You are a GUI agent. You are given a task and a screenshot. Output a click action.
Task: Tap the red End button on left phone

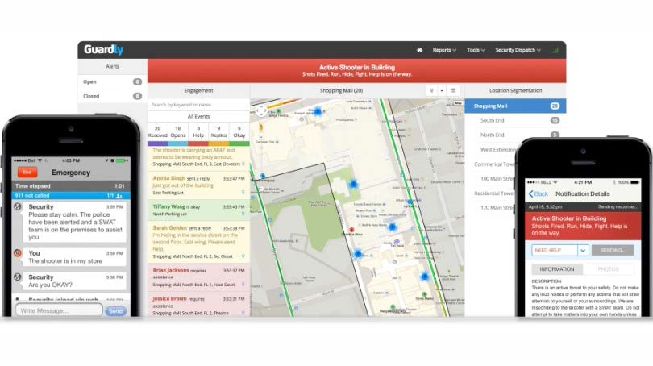(x=27, y=172)
